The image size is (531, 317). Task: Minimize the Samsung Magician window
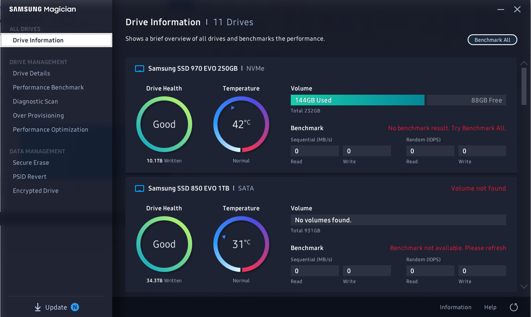point(501,10)
